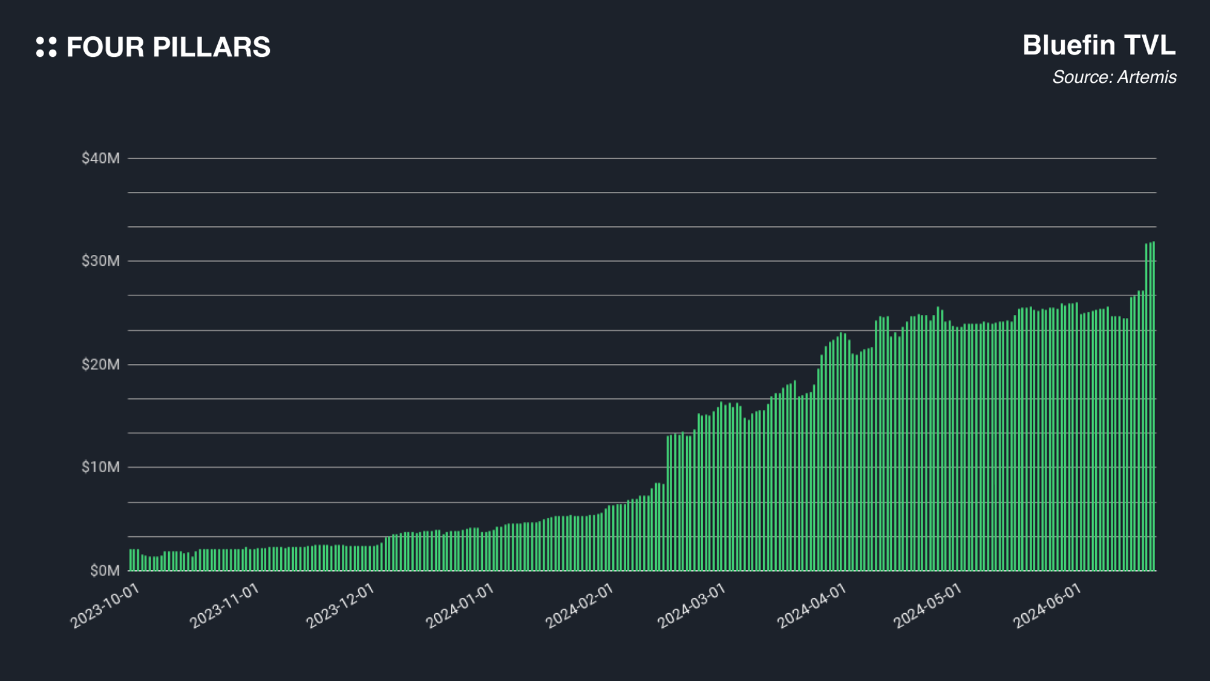Click the $0M y-axis label
1210x681 pixels.
pos(104,571)
